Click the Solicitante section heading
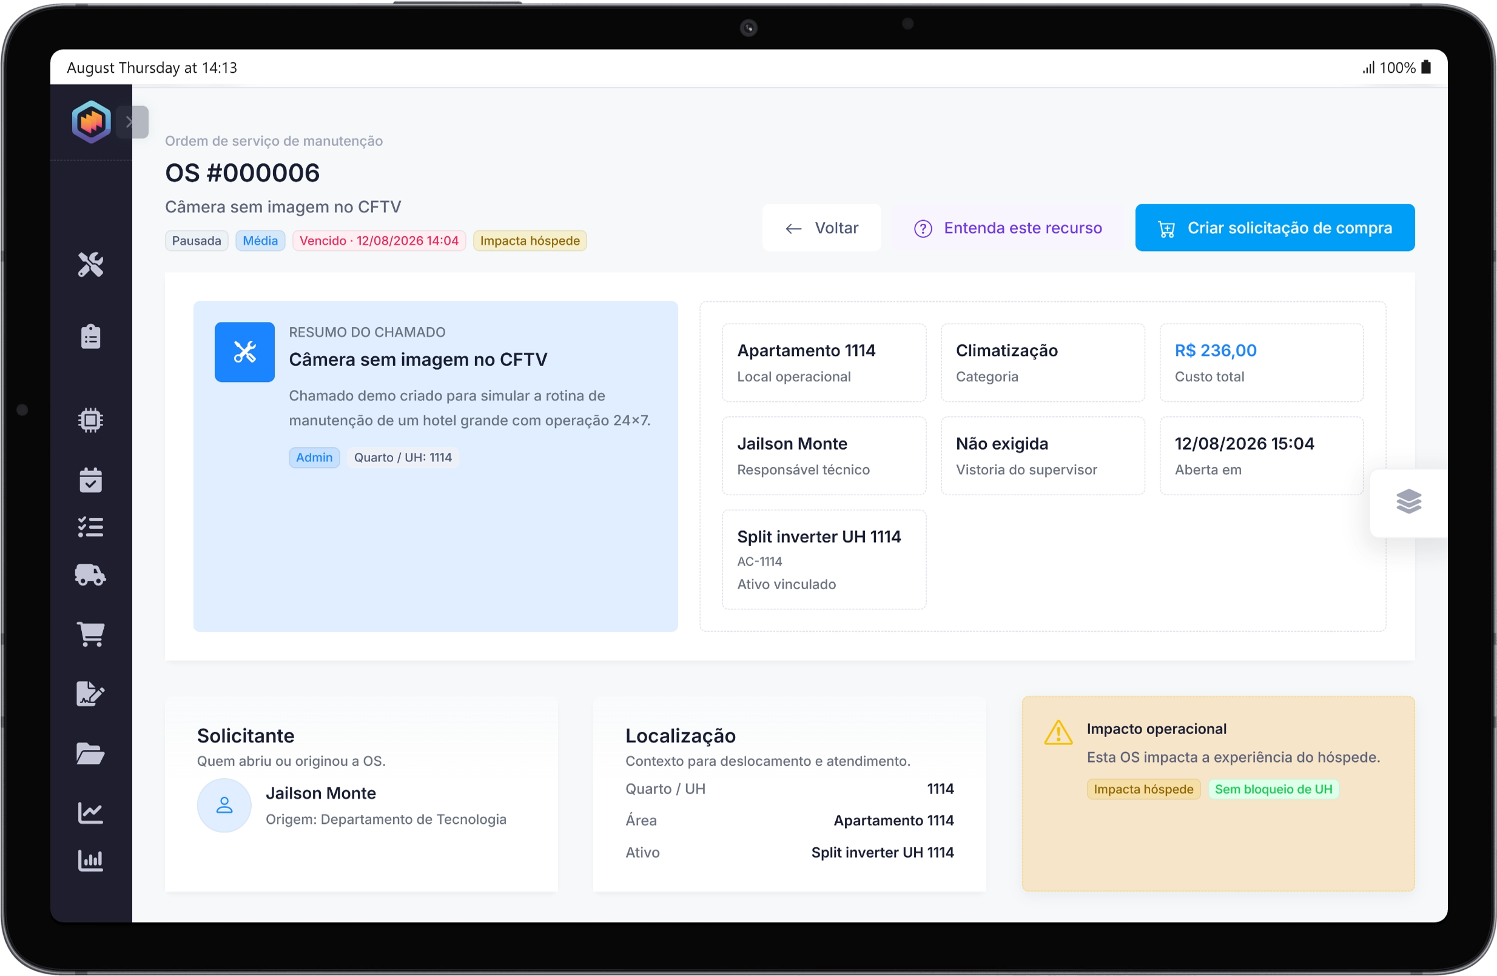 (246, 736)
